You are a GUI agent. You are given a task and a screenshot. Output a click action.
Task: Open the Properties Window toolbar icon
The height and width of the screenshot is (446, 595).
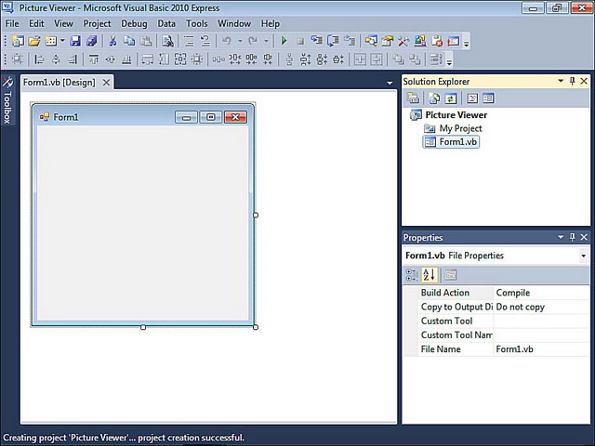coord(388,41)
